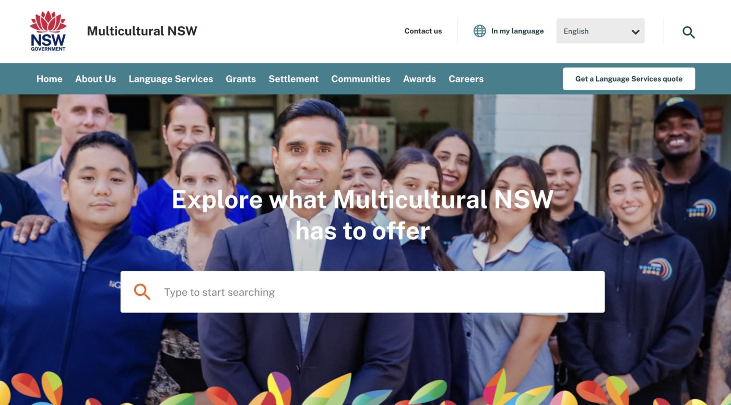Open the Settlement section

click(x=293, y=79)
